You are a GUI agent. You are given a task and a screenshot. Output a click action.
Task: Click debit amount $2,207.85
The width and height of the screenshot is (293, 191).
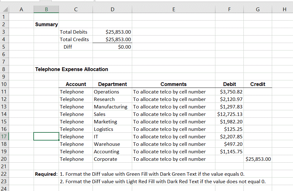pos(229,136)
